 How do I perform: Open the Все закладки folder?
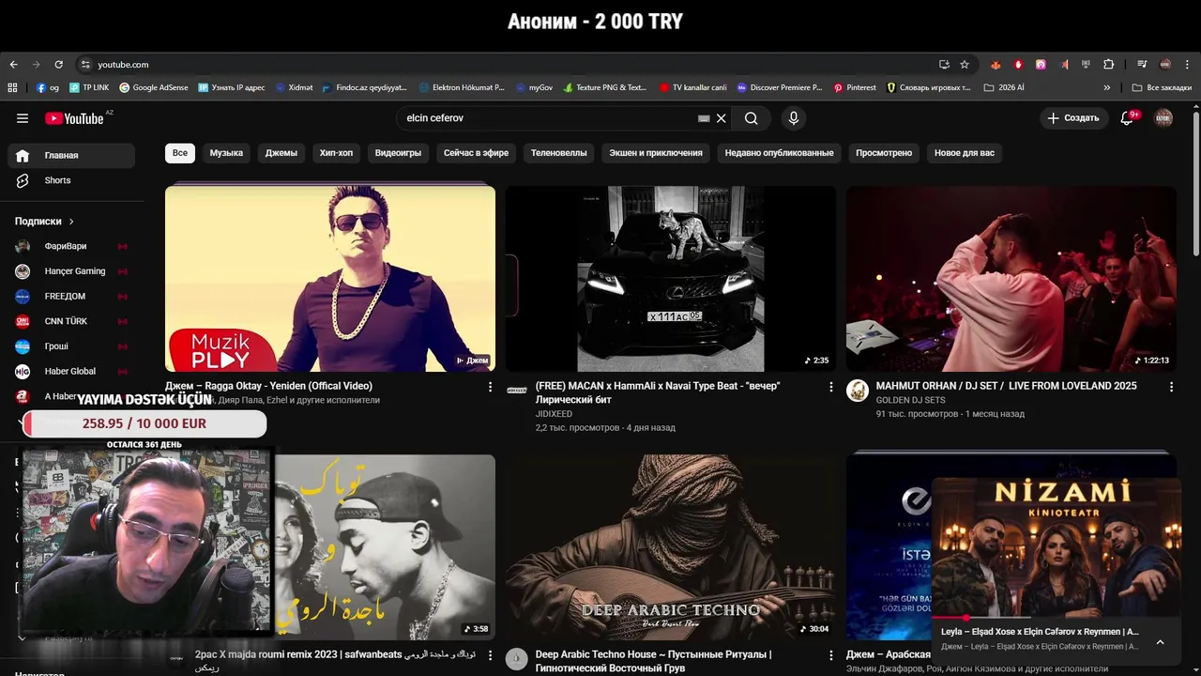click(1162, 87)
